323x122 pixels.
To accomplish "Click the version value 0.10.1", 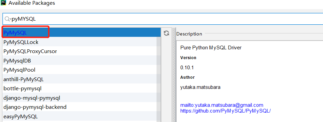I will pos(187,68).
